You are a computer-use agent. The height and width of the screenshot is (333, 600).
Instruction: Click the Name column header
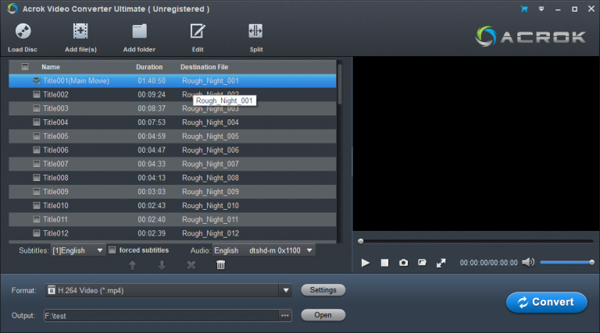pos(51,67)
